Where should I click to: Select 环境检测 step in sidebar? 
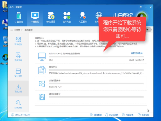click(18, 42)
